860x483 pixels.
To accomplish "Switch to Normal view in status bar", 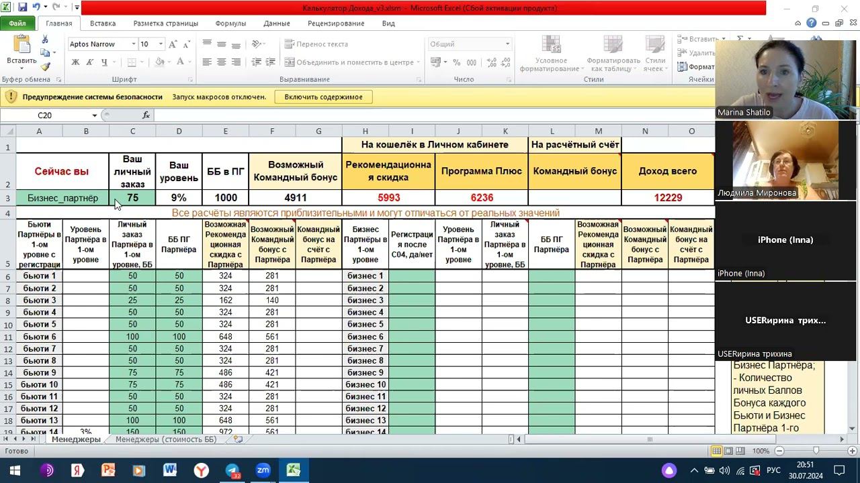I will (x=717, y=451).
